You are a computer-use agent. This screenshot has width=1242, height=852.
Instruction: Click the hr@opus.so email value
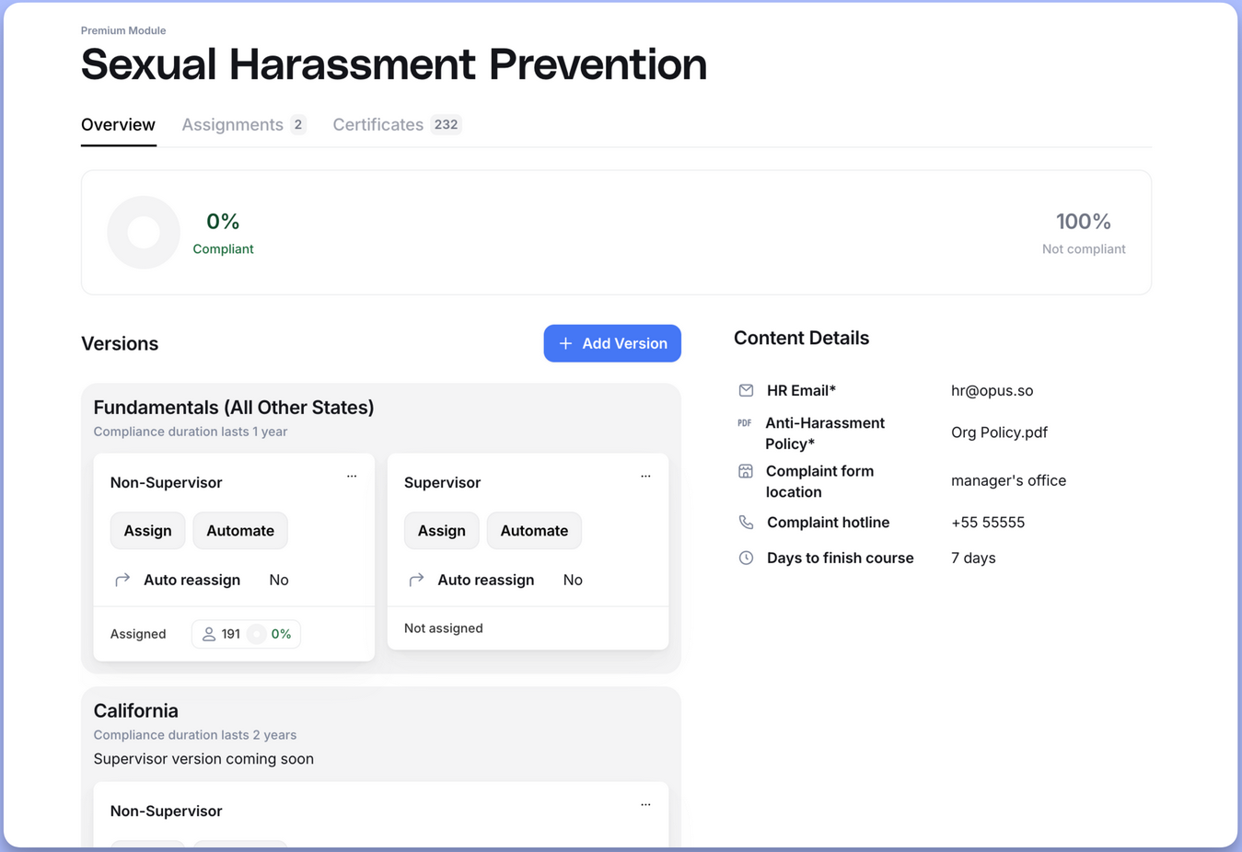(992, 390)
